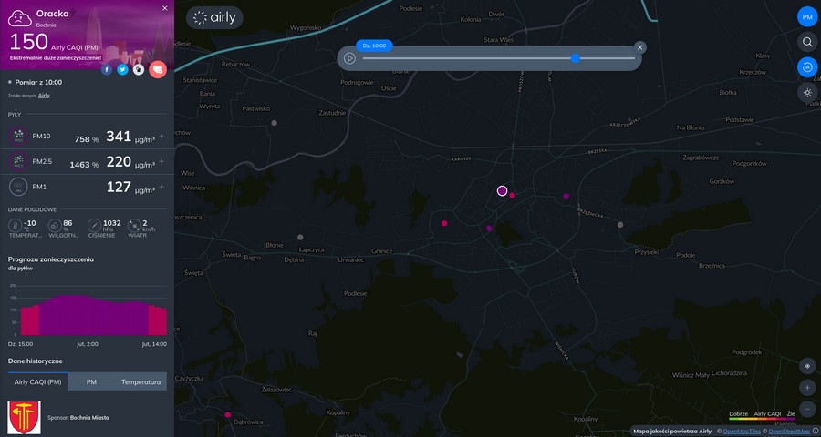
Task: Click the Airly logo
Action: pos(214,17)
